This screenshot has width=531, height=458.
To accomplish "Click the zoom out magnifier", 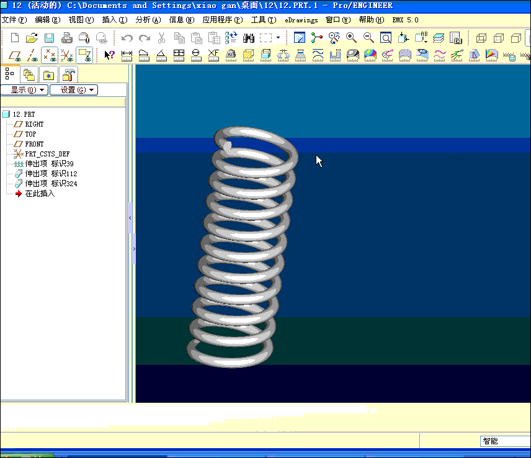I will (x=368, y=38).
